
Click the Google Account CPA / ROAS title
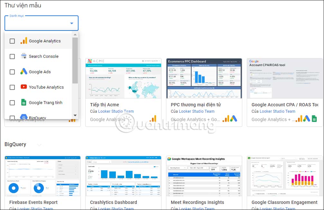pos(285,105)
